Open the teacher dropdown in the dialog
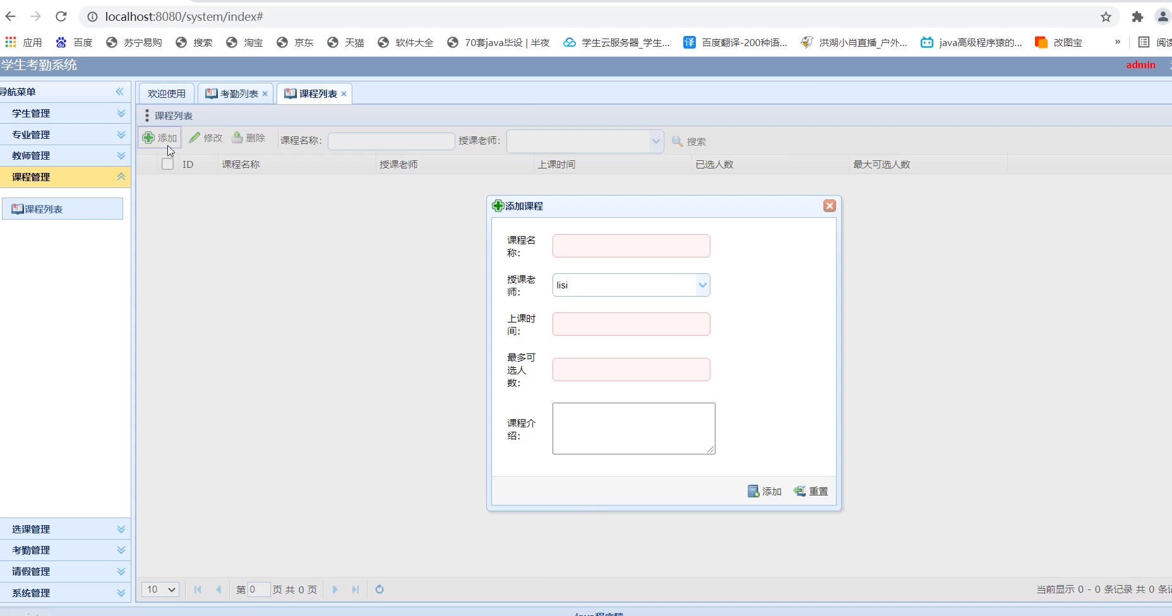The image size is (1172, 616). click(702, 285)
